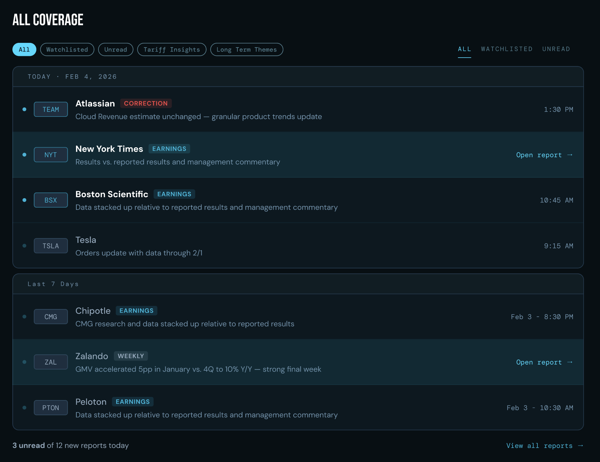Click the WEEKLY tag on Zalando
This screenshot has height=462, width=600.
point(131,356)
